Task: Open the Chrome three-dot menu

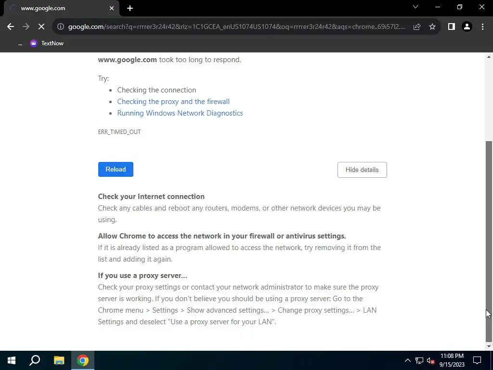Action: click(x=482, y=27)
